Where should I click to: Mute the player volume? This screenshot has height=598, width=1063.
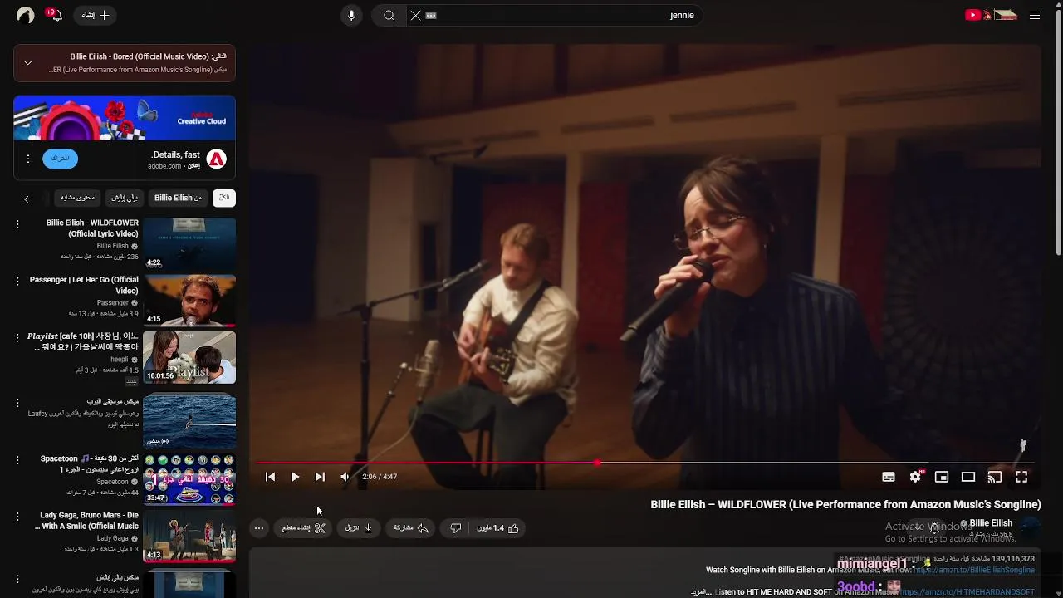coord(345,477)
